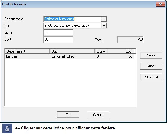
Task: Click the Supp. button
Action: pyautogui.click(x=151, y=66)
